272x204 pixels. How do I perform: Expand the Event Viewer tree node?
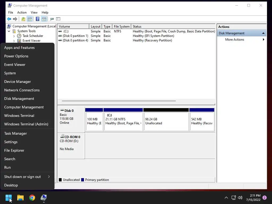click(x=14, y=41)
